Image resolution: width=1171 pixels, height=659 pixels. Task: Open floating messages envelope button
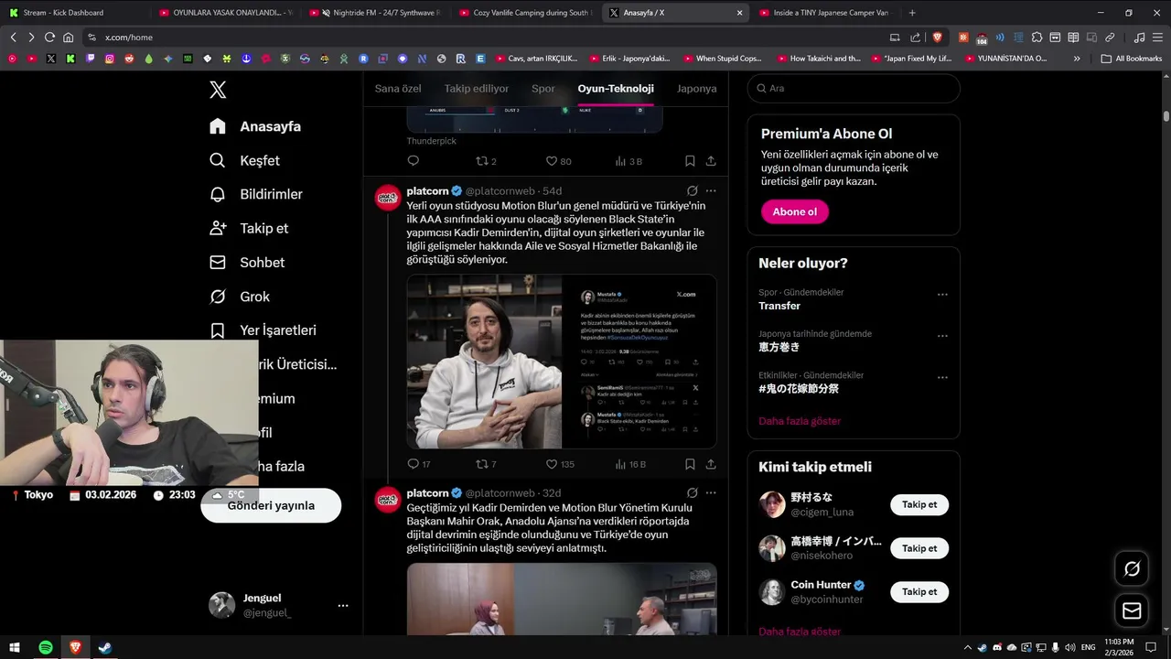[1132, 610]
